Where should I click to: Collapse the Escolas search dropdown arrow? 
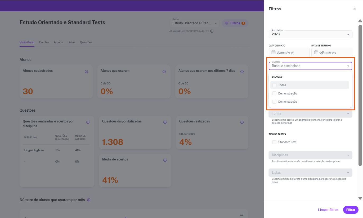click(348, 66)
